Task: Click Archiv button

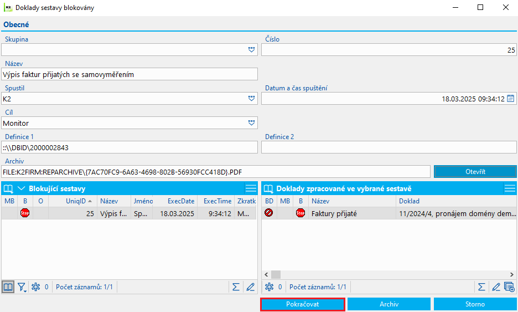Action: 389,304
